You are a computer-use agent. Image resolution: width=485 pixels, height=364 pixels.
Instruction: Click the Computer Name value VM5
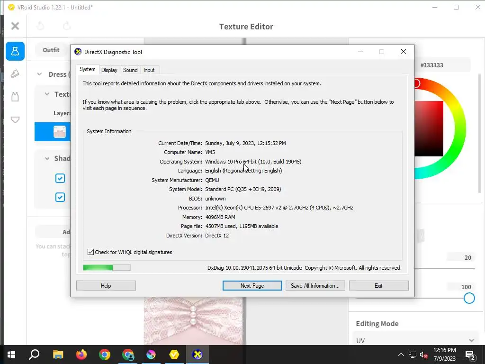point(210,152)
